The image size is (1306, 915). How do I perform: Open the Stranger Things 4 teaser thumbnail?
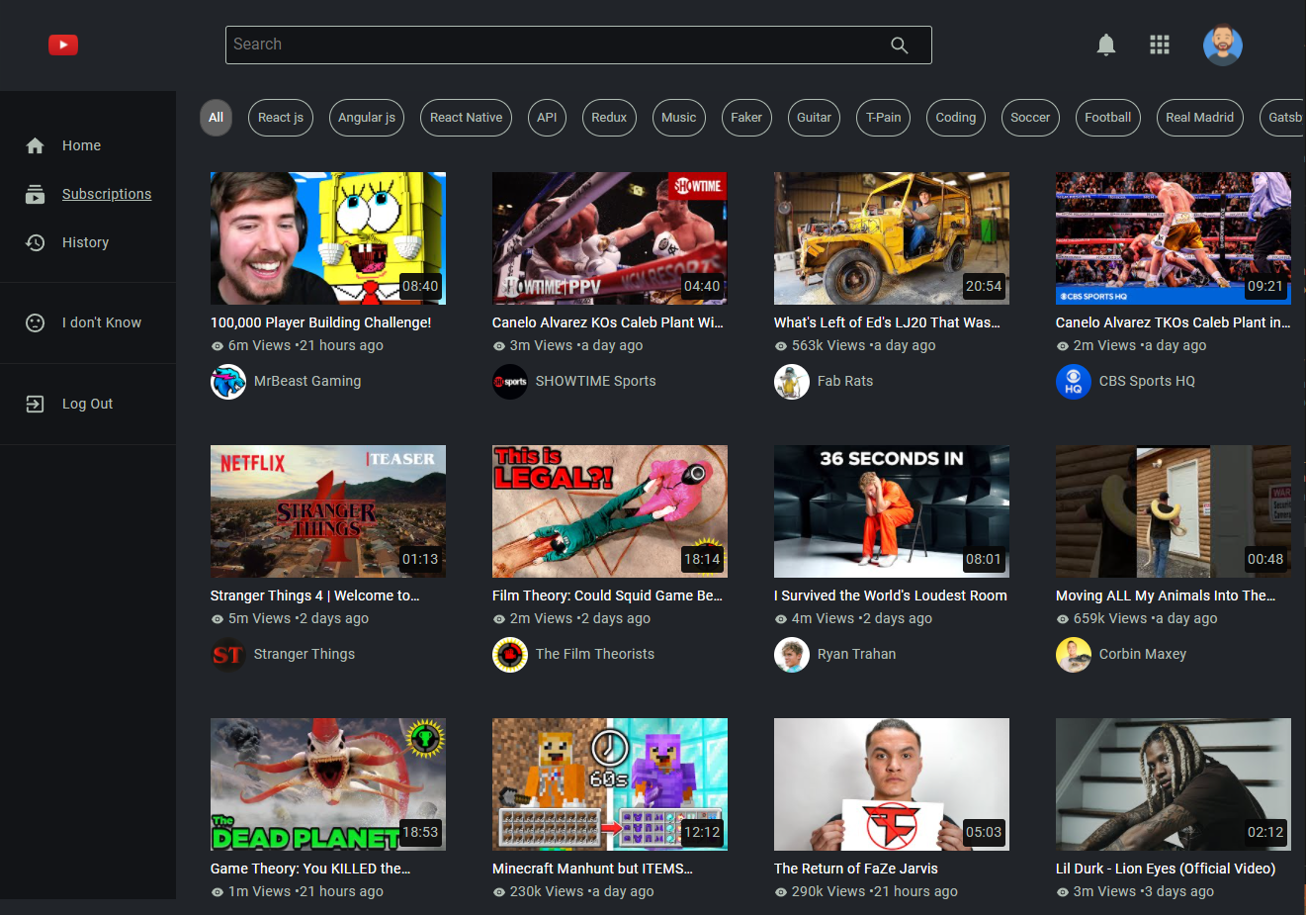(x=328, y=511)
